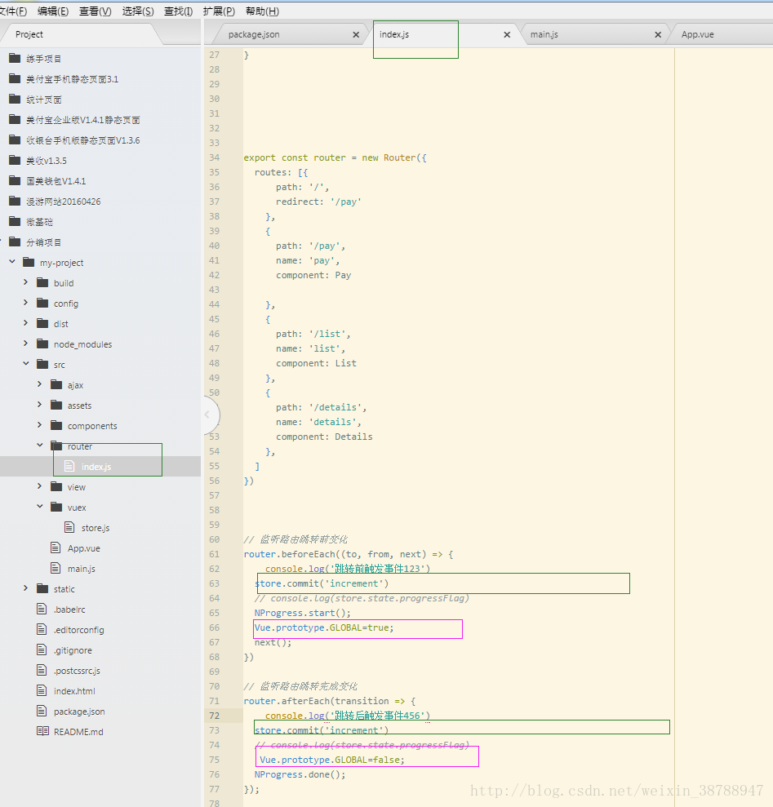The height and width of the screenshot is (807, 773).
Task: Close the index.js tab
Action: [x=507, y=34]
